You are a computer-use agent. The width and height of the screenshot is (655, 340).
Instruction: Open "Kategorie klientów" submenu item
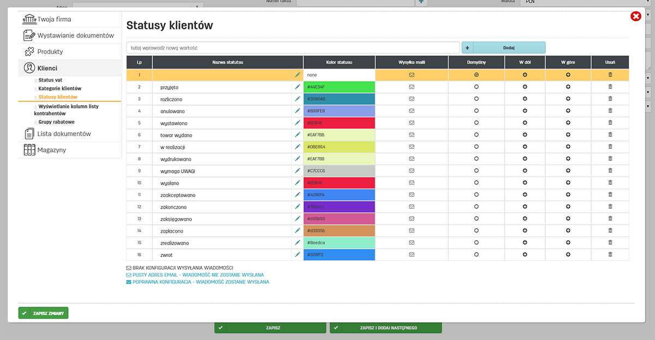(x=59, y=88)
